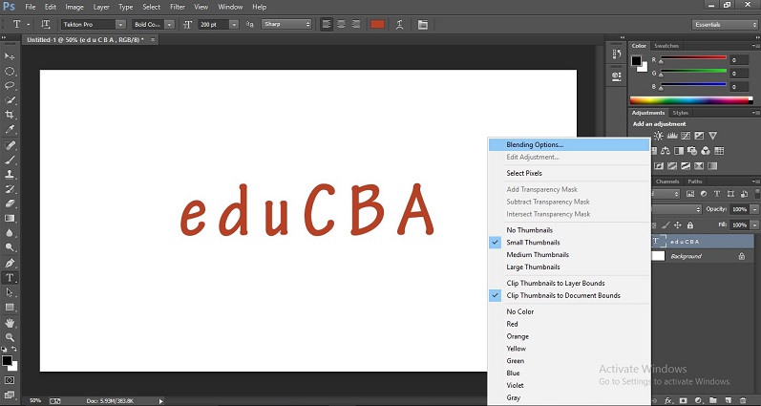This screenshot has width=761, height=406.
Task: Toggle filter for type layers
Action: [717, 194]
